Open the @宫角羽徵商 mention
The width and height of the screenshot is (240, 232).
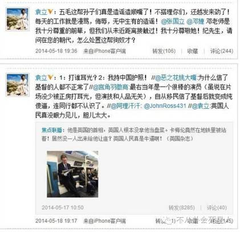(x=111, y=87)
